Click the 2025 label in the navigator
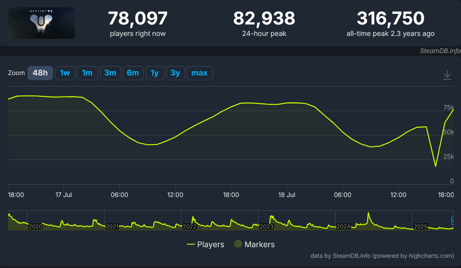461x268 pixels. coord(421,226)
